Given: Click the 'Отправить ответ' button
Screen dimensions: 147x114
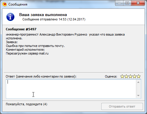Looking at the screenshot, I should 122,106.
